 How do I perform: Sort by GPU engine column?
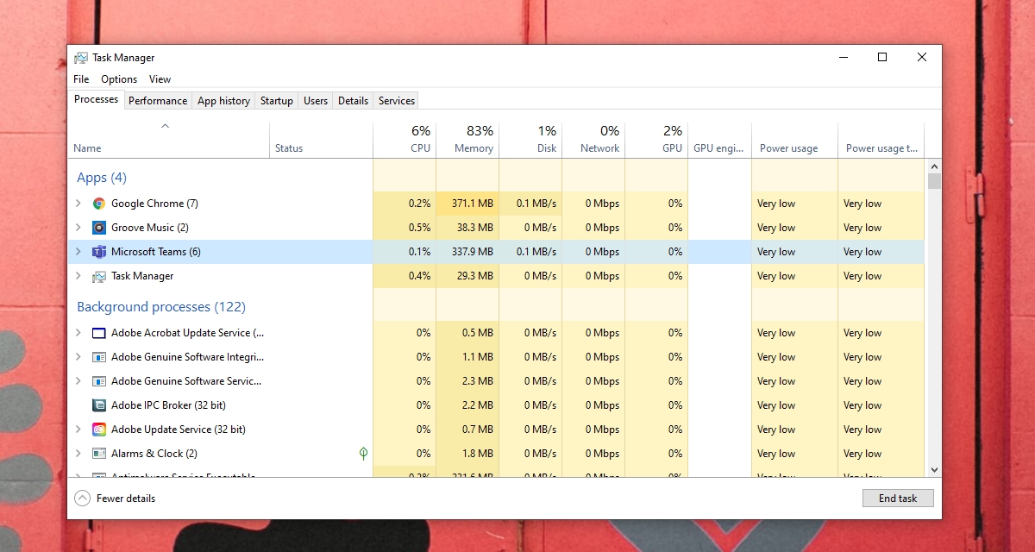[x=719, y=140]
